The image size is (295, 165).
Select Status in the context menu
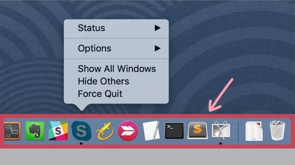[91, 28]
